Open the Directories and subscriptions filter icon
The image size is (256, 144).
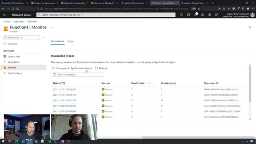coord(188,15)
